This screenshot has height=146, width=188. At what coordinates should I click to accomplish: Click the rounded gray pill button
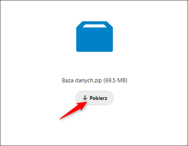(95, 98)
